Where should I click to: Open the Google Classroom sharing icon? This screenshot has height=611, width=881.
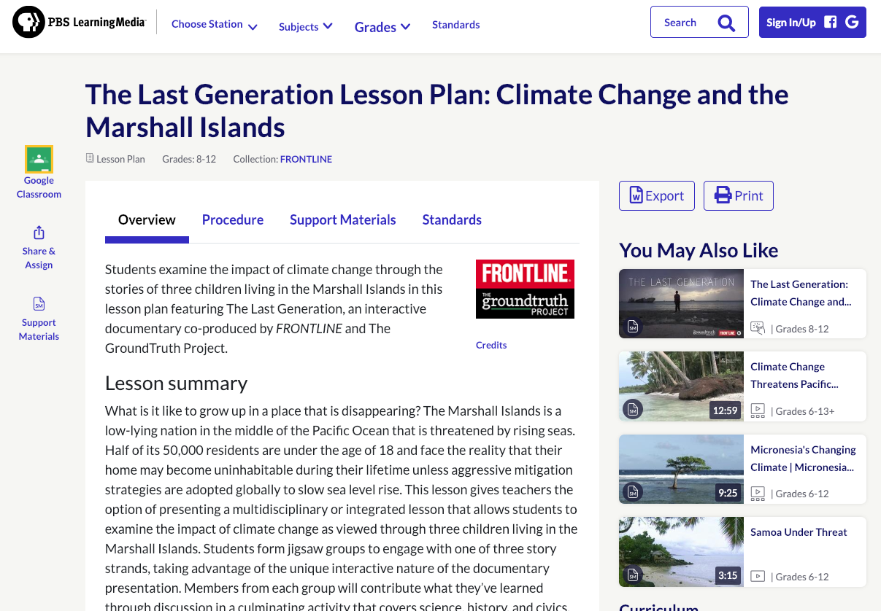[x=39, y=158]
